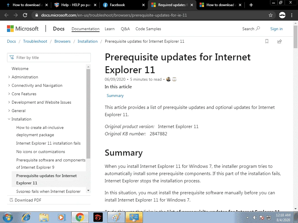Open the Chrome three-dot menu
This screenshot has height=223, width=298.
(x=292, y=15)
